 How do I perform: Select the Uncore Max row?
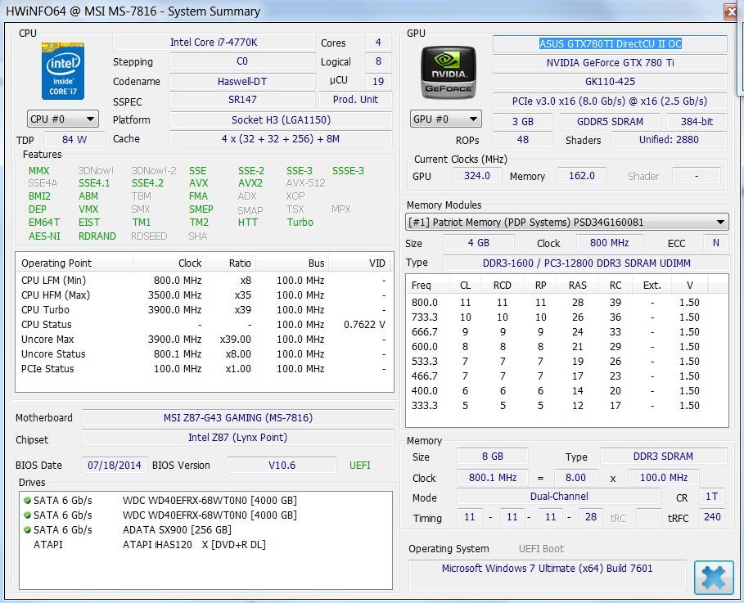(x=204, y=340)
